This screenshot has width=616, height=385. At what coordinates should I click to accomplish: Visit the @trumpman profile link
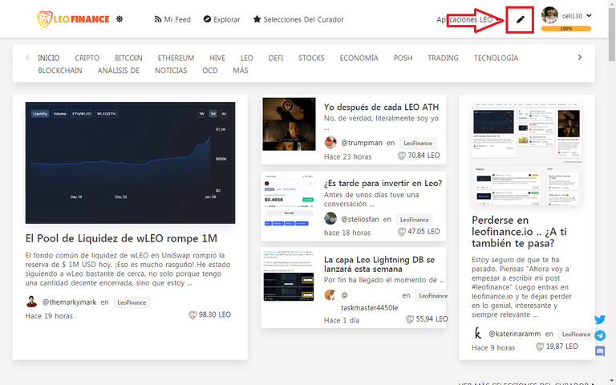tap(362, 143)
